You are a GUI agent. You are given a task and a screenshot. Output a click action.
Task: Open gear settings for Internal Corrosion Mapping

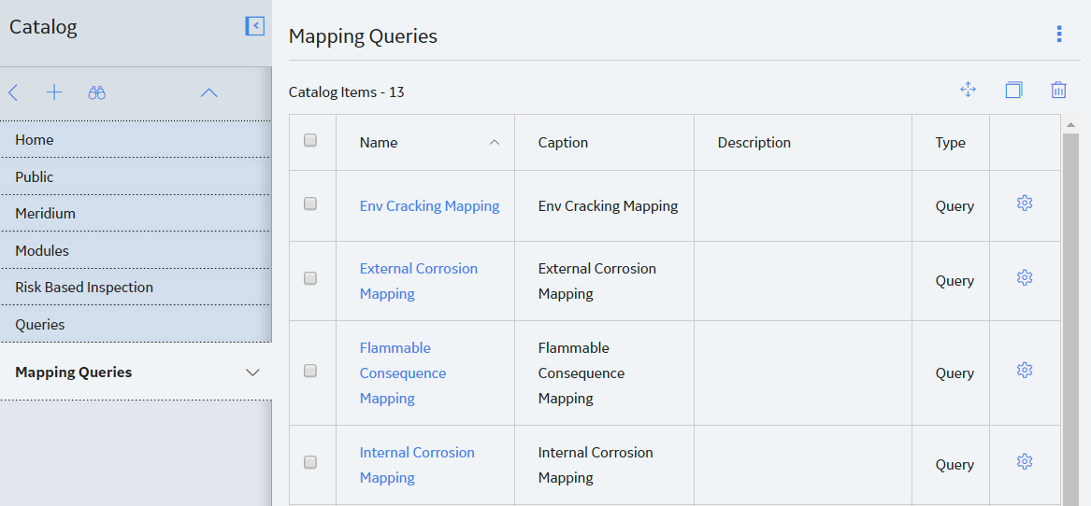pos(1025,461)
